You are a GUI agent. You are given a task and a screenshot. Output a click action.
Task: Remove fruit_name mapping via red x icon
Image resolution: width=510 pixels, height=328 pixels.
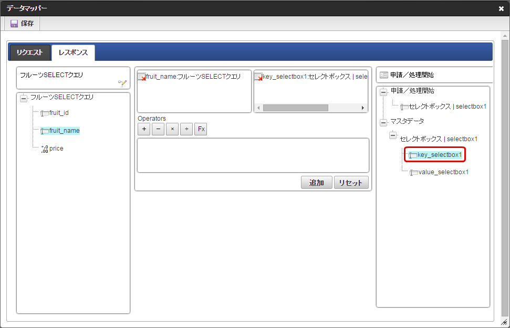point(142,77)
